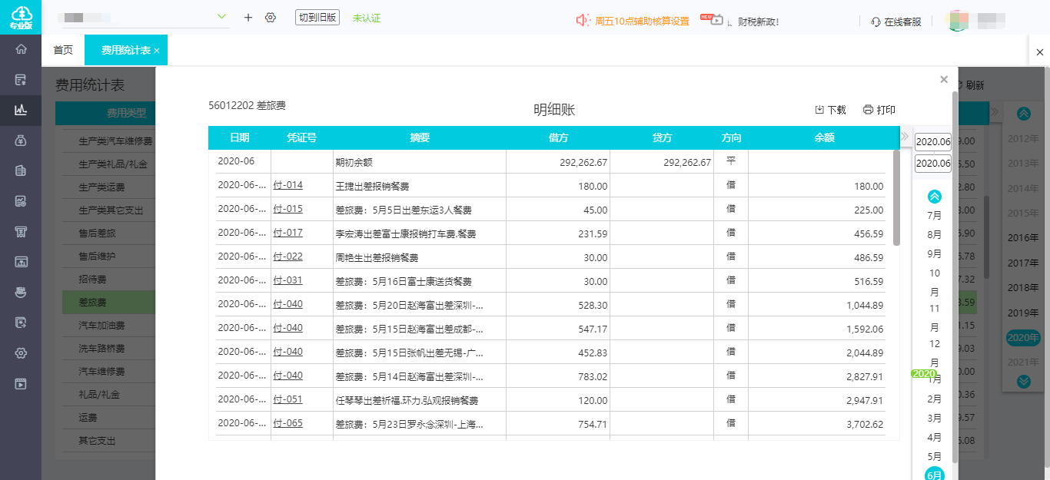Click the » arrow beside the year list
The width and height of the screenshot is (1050, 480).
[x=995, y=112]
